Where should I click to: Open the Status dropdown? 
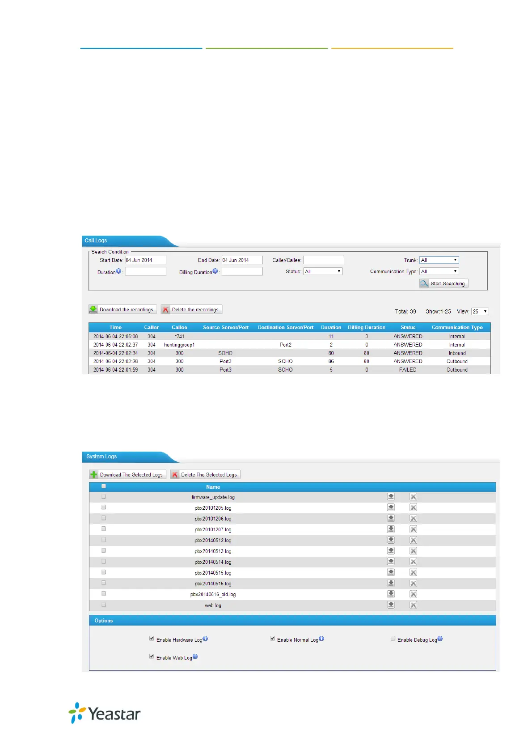[323, 271]
